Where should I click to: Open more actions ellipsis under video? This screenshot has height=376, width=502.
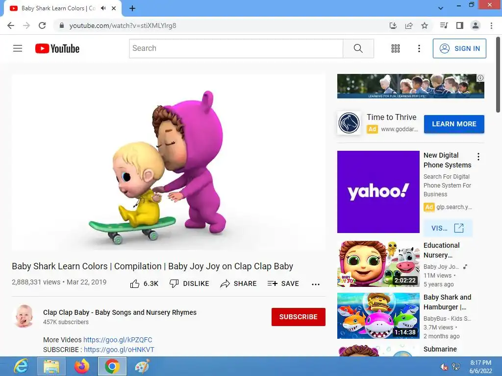coord(316,284)
